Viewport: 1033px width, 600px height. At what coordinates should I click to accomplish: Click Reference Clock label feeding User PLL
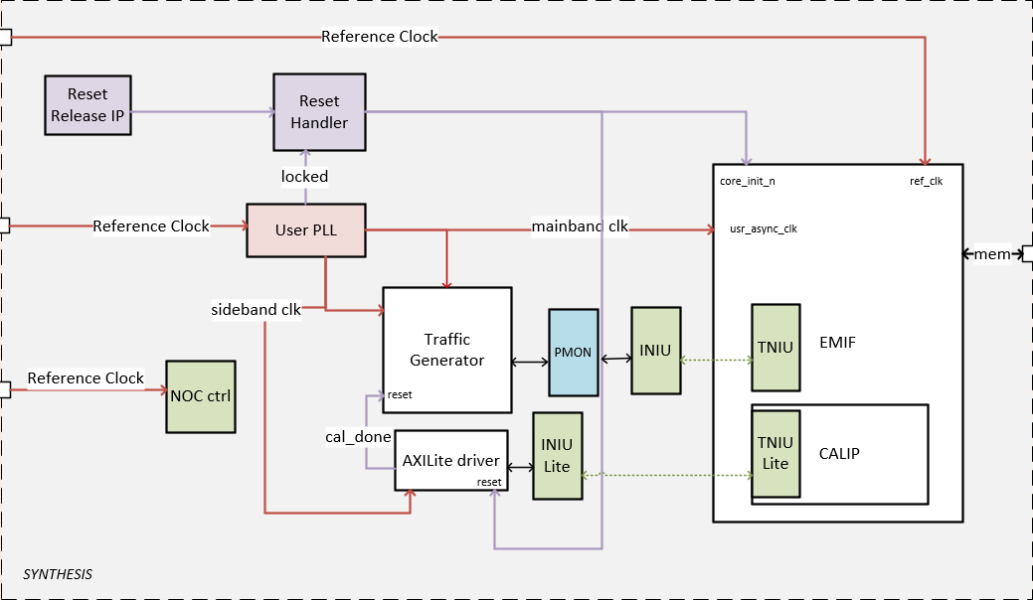click(x=151, y=226)
